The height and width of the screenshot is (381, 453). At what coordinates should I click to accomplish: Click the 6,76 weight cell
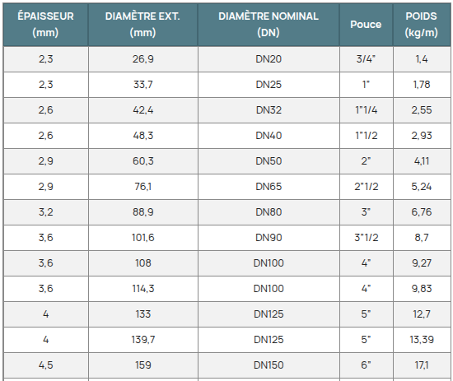click(422, 212)
